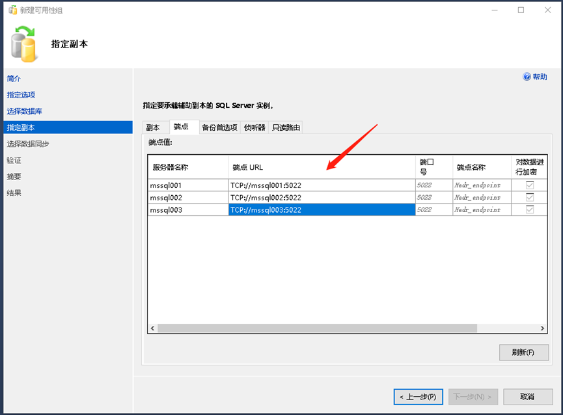563x415 pixels.
Task: Open the 帮助 link
Action: [540, 77]
